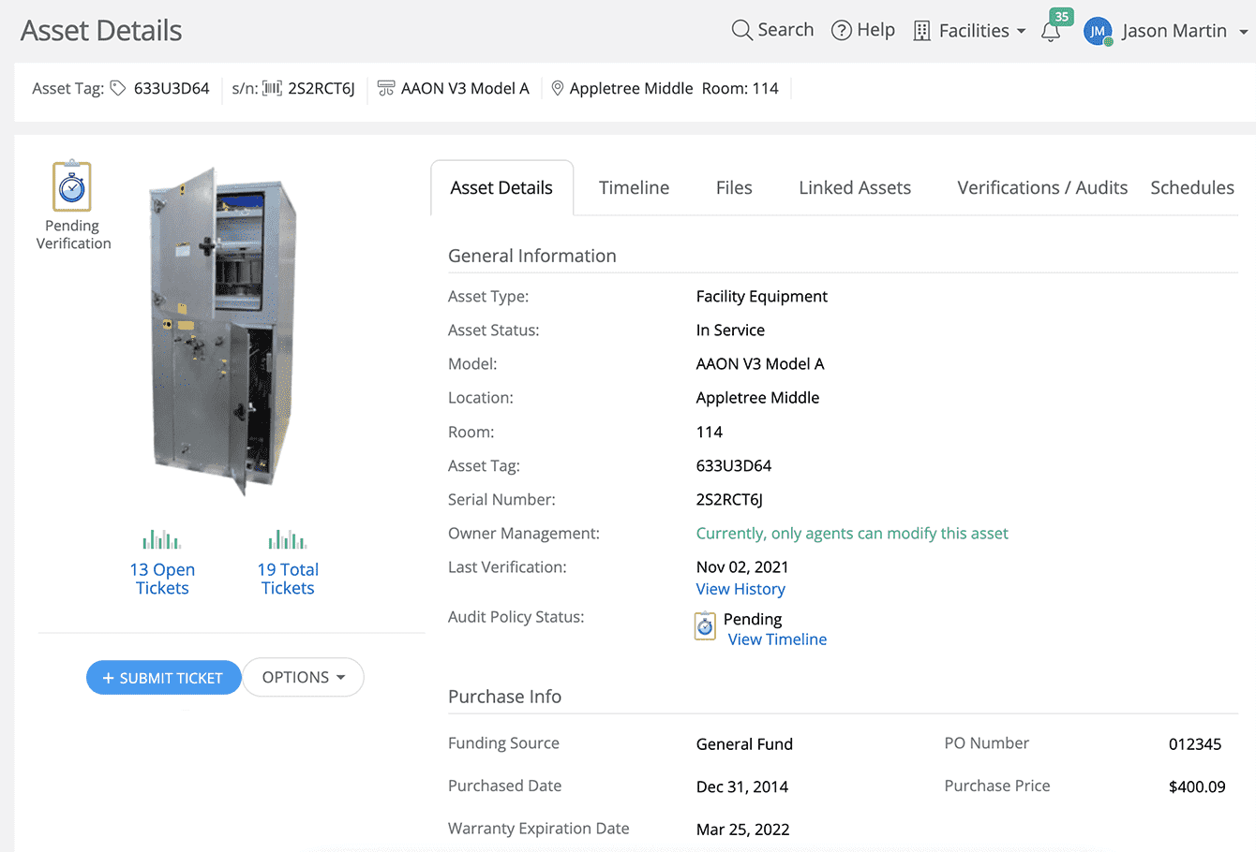Switch to the Timeline tab
The height and width of the screenshot is (852, 1256).
(634, 187)
